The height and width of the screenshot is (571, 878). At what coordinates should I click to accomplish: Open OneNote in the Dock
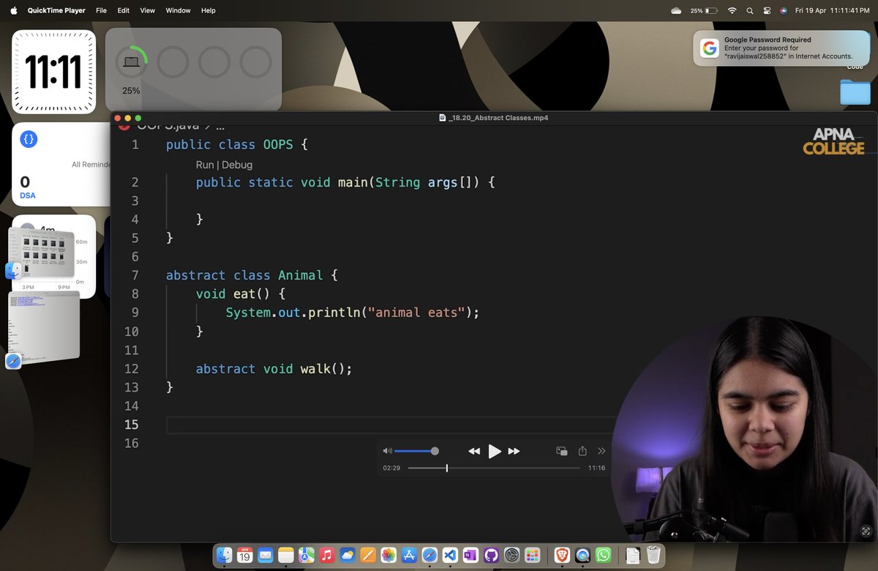(x=470, y=555)
